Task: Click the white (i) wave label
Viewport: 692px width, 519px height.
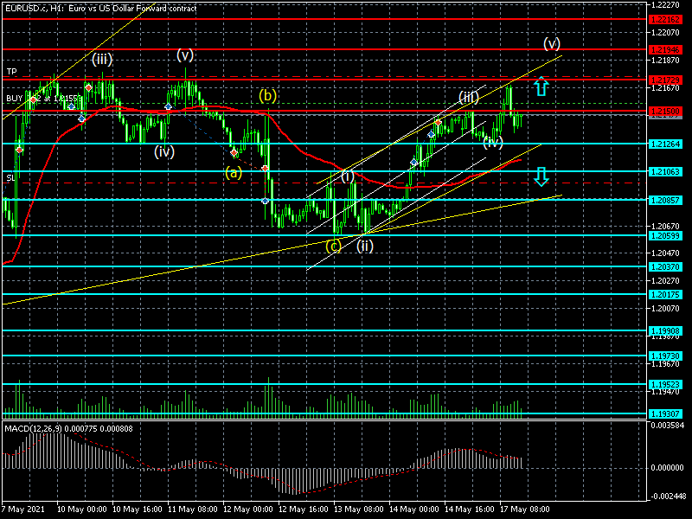Action: pos(348,176)
